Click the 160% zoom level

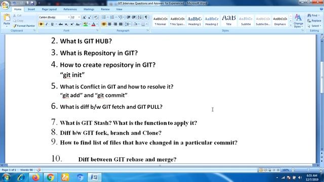tap(286, 170)
